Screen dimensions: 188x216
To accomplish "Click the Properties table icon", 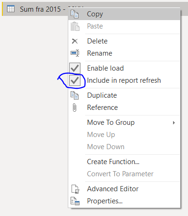I will [75, 201].
